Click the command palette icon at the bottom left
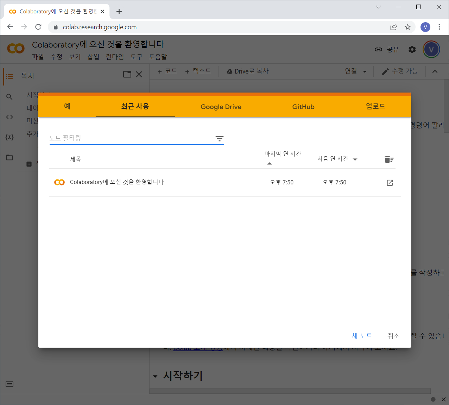The image size is (449, 405). (10, 384)
